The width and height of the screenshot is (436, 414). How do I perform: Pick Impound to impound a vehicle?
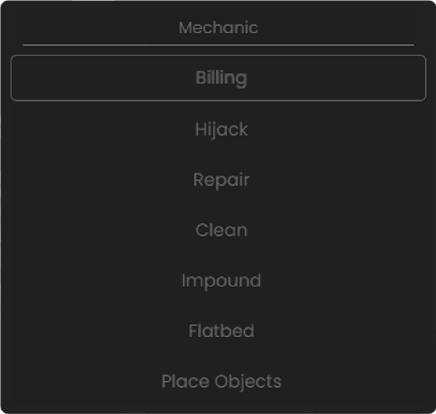pyautogui.click(x=221, y=281)
